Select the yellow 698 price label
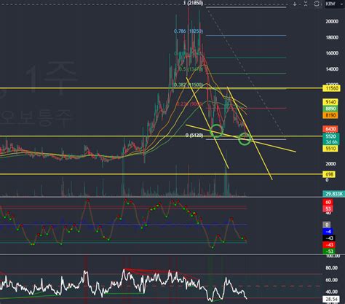This screenshot has width=345, height=304. tap(330, 174)
